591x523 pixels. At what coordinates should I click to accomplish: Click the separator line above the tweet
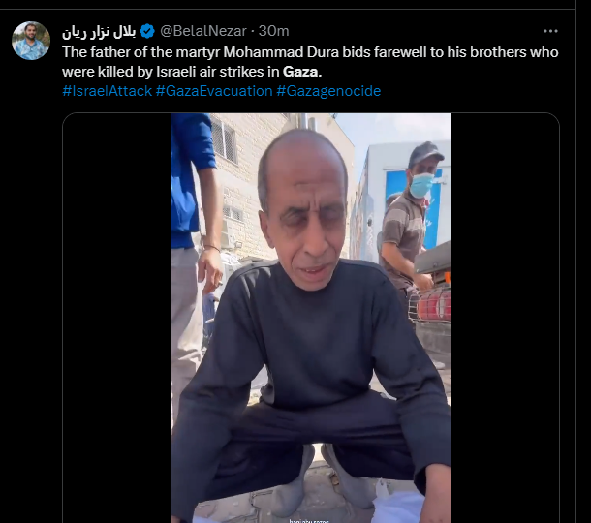(288, 9)
